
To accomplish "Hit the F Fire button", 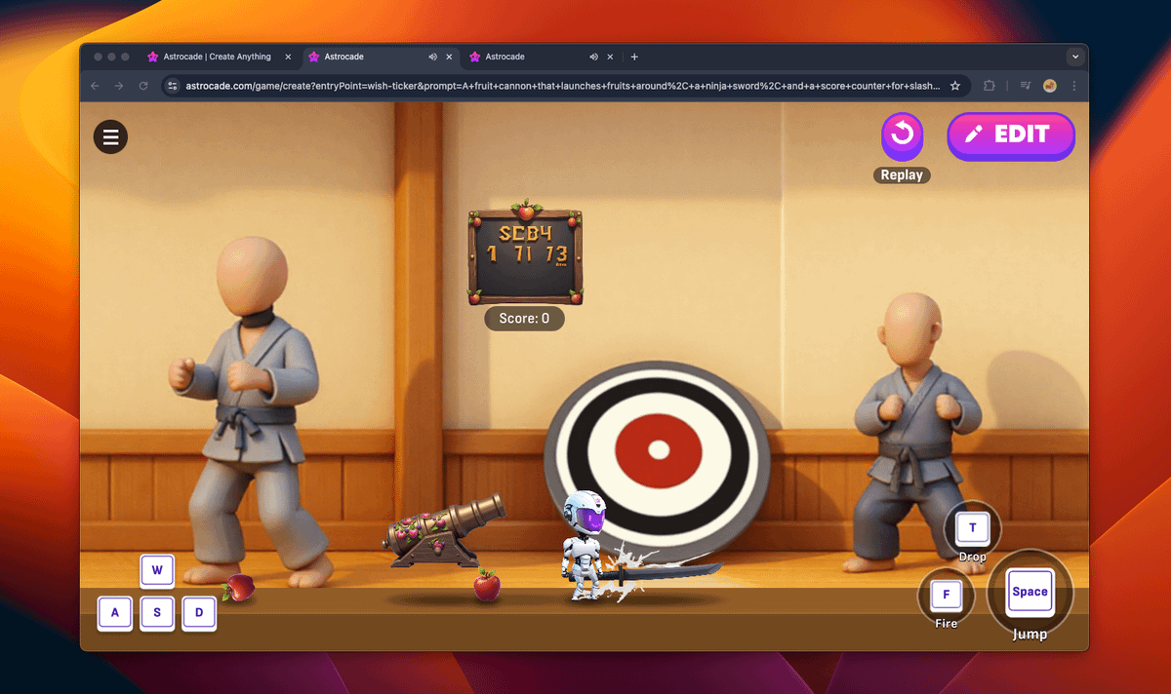I will (946, 595).
